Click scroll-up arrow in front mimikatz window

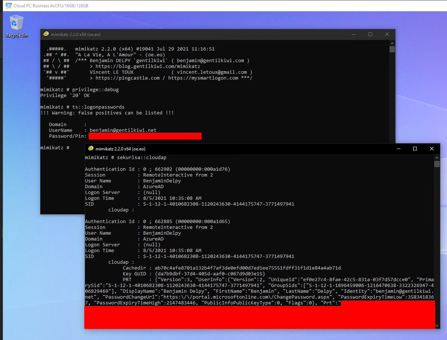(x=437, y=158)
